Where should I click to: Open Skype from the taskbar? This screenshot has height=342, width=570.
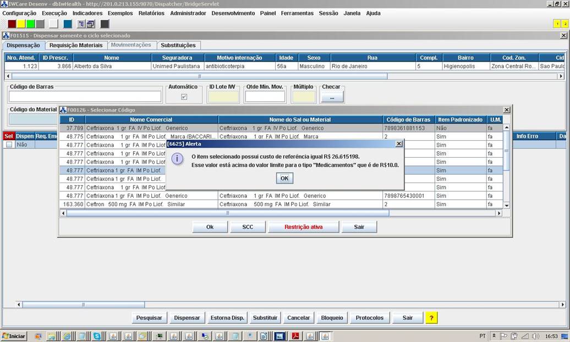coord(97,336)
